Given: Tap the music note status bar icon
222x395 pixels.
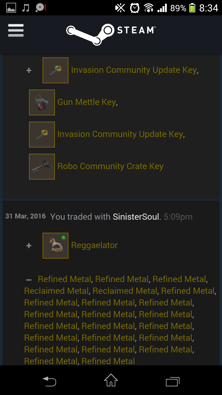Looking at the screenshot, I should (26, 7).
